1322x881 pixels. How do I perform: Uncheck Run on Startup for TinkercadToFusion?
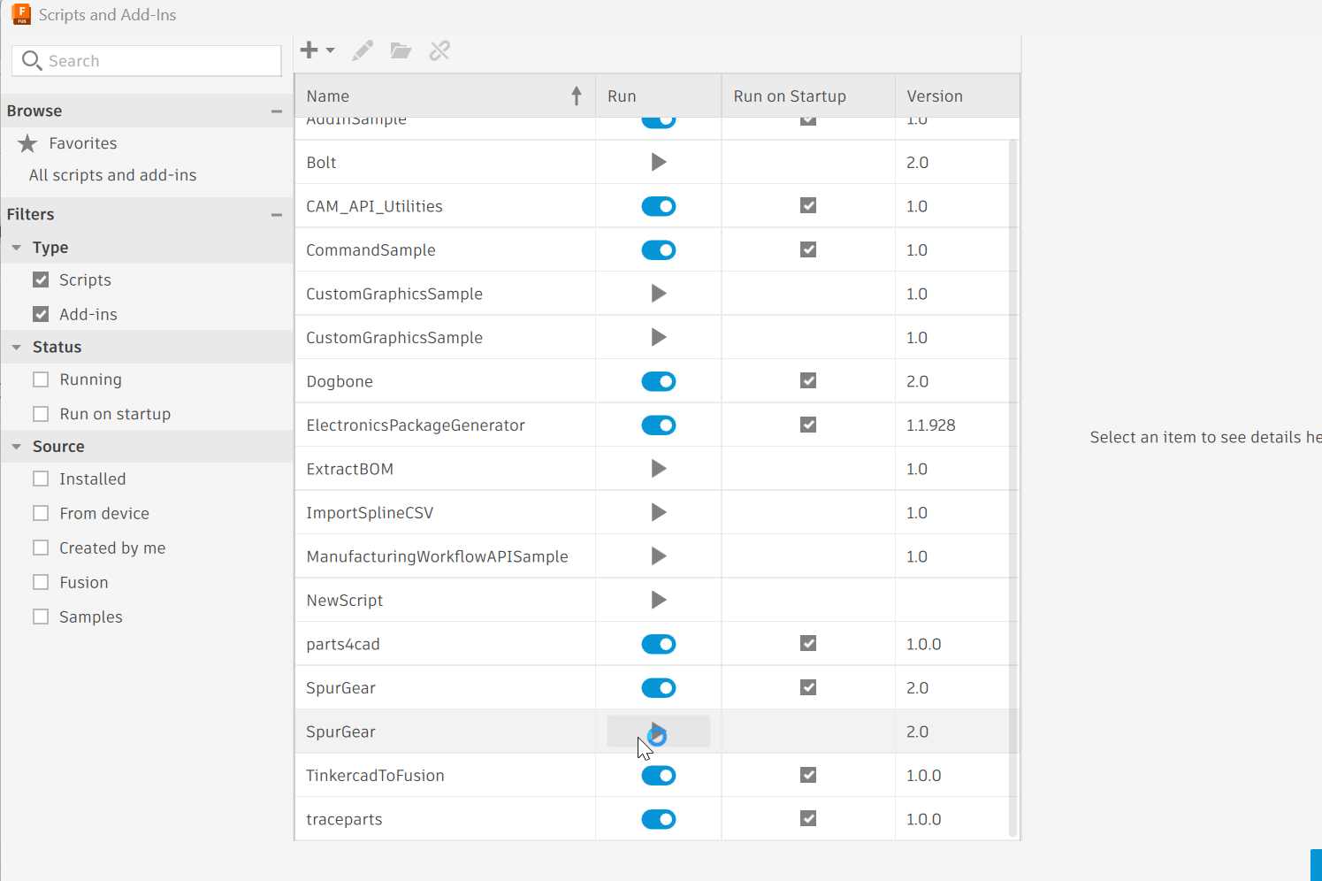pos(808,775)
